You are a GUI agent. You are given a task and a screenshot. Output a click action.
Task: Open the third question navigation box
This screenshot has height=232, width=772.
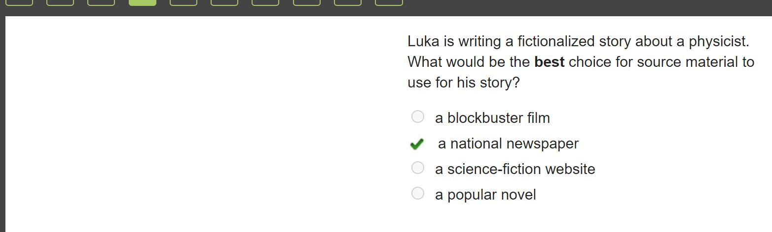(101, 2)
